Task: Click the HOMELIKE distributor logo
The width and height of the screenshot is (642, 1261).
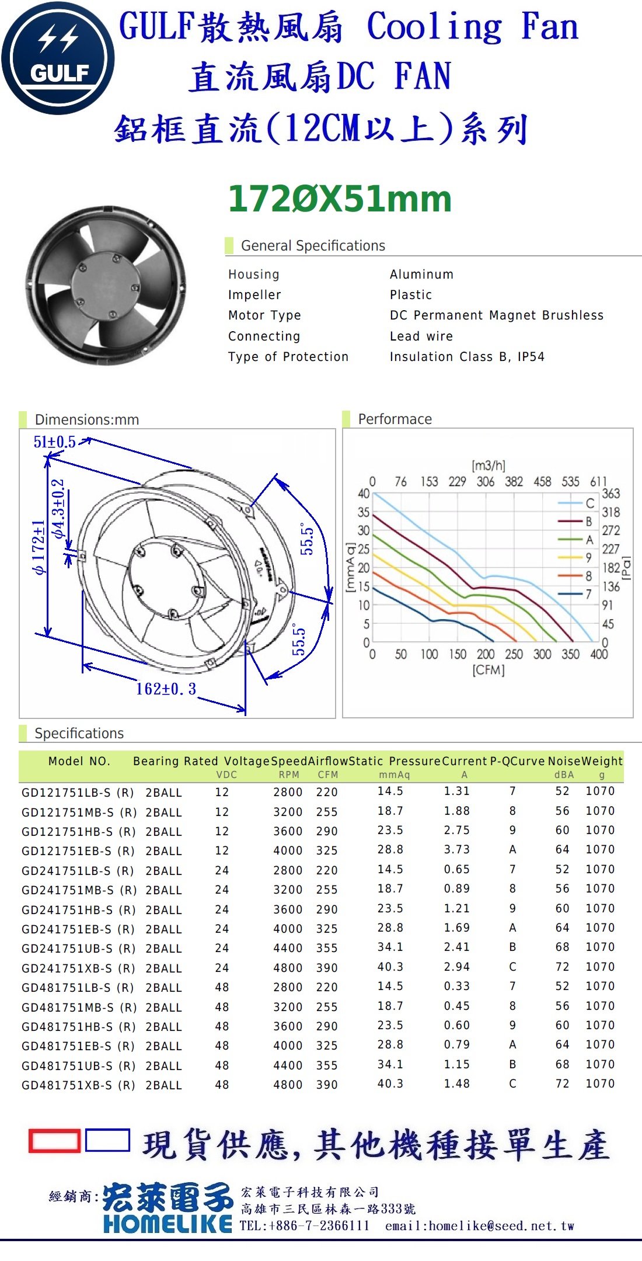Action: pyautogui.click(x=168, y=1208)
